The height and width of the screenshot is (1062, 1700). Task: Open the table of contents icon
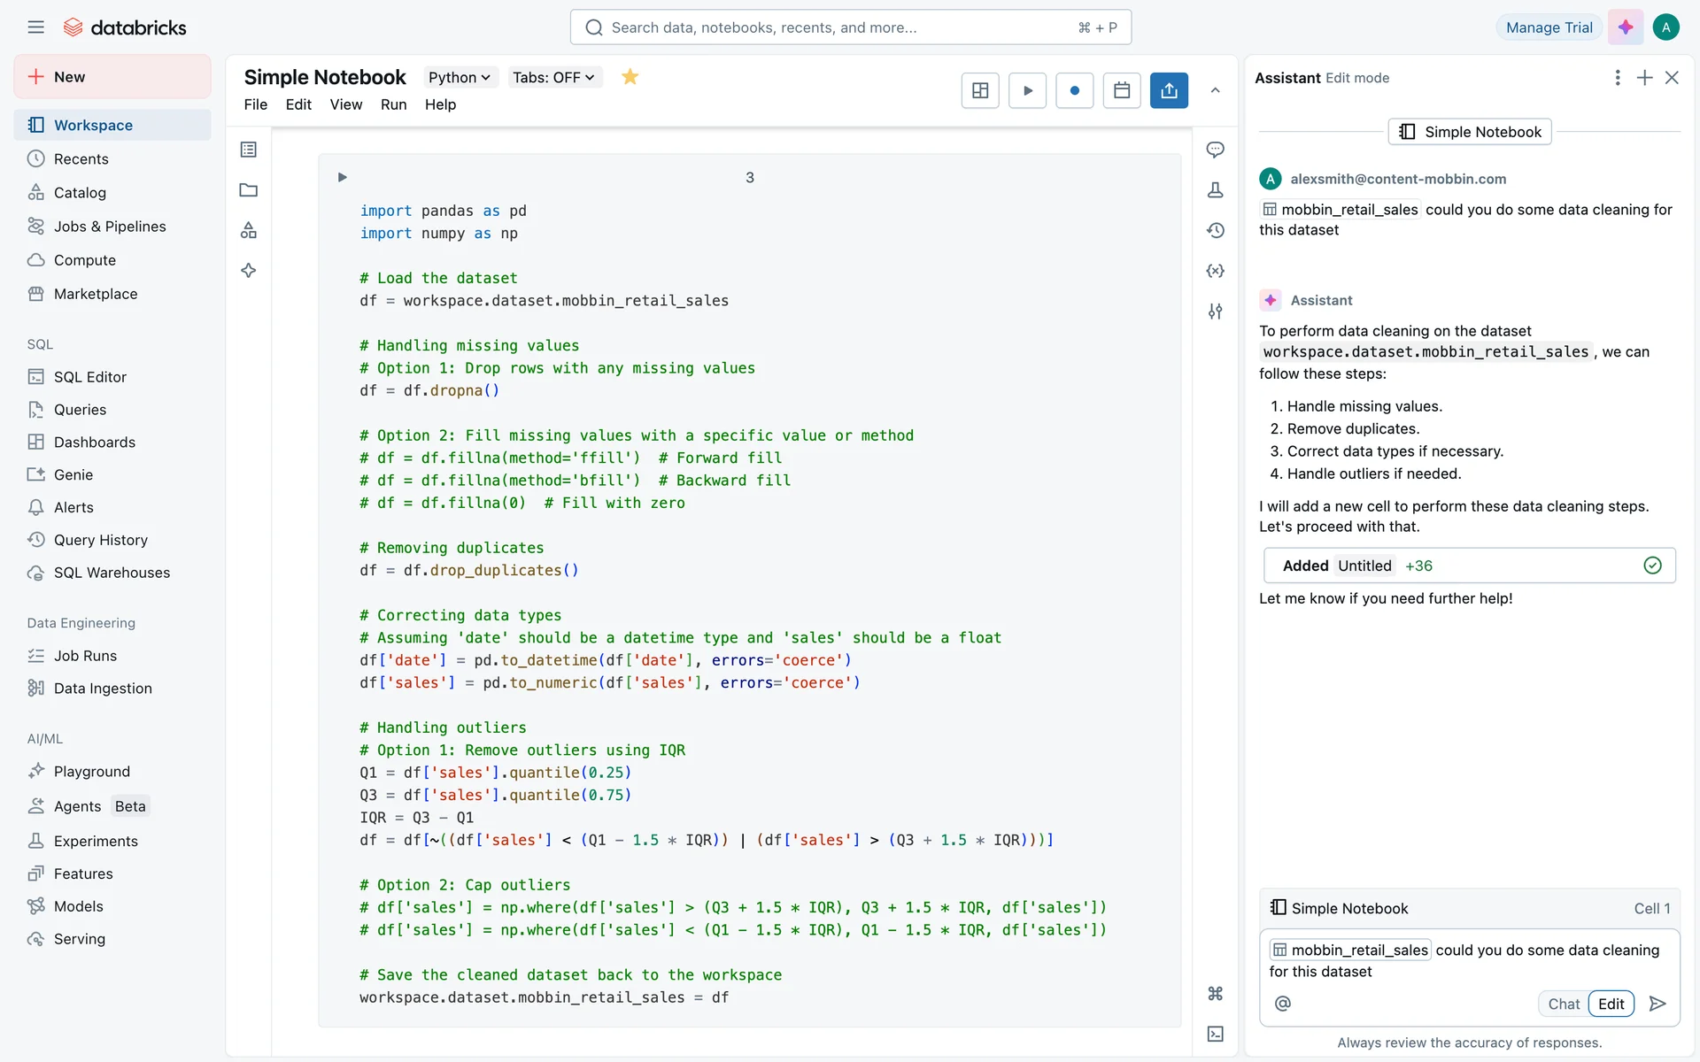coord(249,150)
